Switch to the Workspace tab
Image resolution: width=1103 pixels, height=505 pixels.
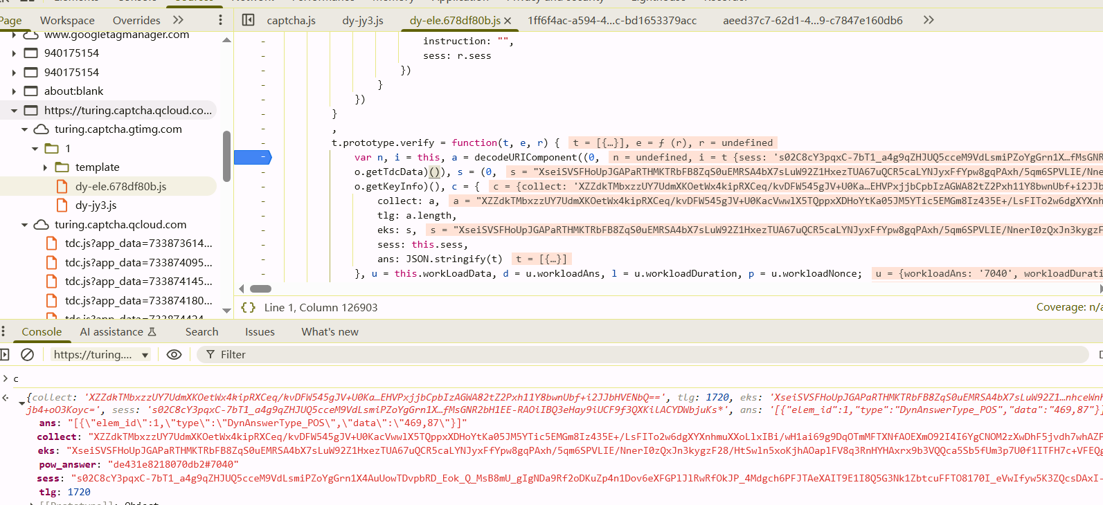coord(67,21)
